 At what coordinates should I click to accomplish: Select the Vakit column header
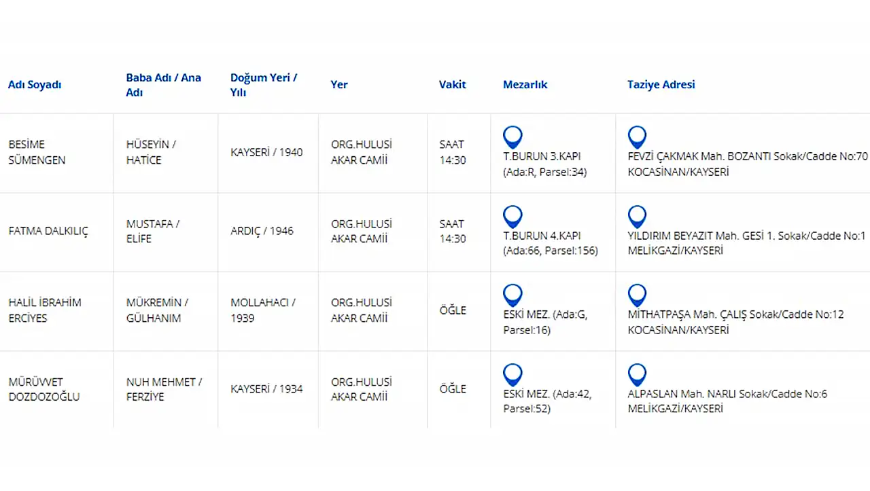(x=453, y=85)
